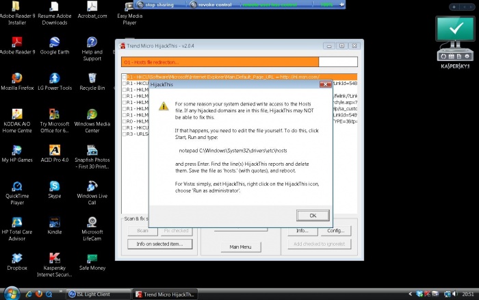Click the Kaspersky gadget settings gear
Viewport: 479px width, 300px height.
(x=467, y=56)
